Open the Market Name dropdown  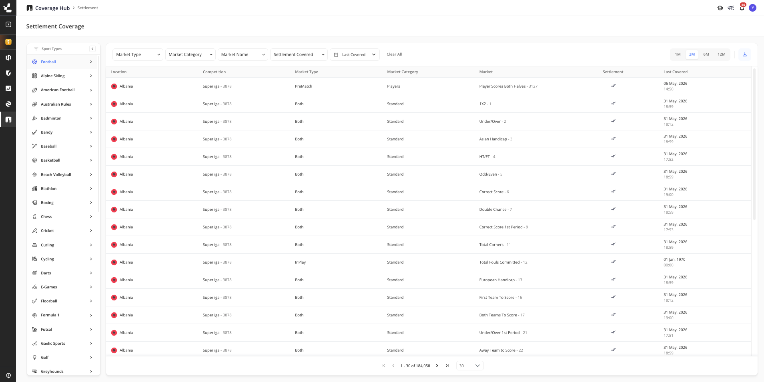coord(243,54)
